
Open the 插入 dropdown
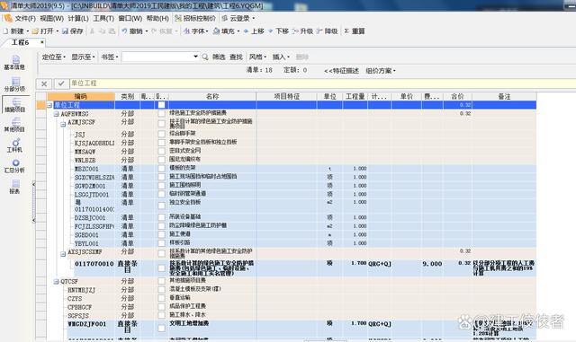[x=281, y=57]
